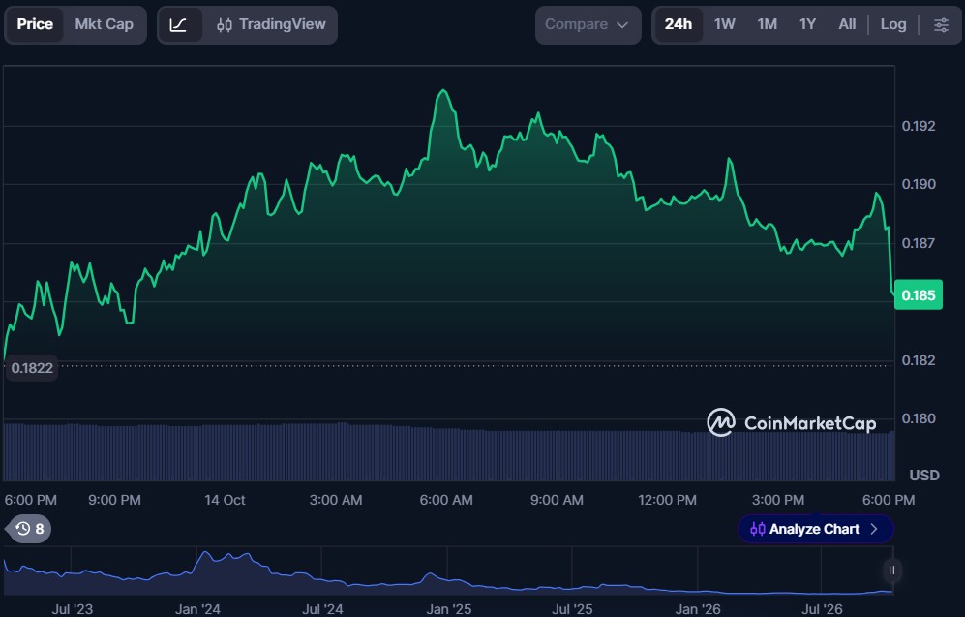Screen dimensions: 965x617
Task: Click the chevron arrow in Analyze Chart
Action: (x=874, y=529)
